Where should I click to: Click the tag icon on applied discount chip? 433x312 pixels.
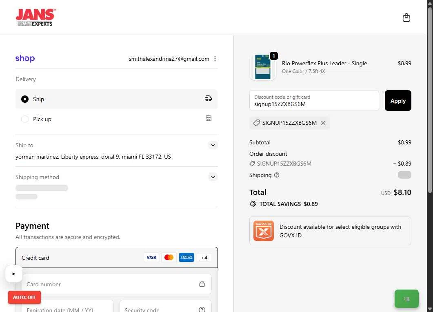click(257, 123)
